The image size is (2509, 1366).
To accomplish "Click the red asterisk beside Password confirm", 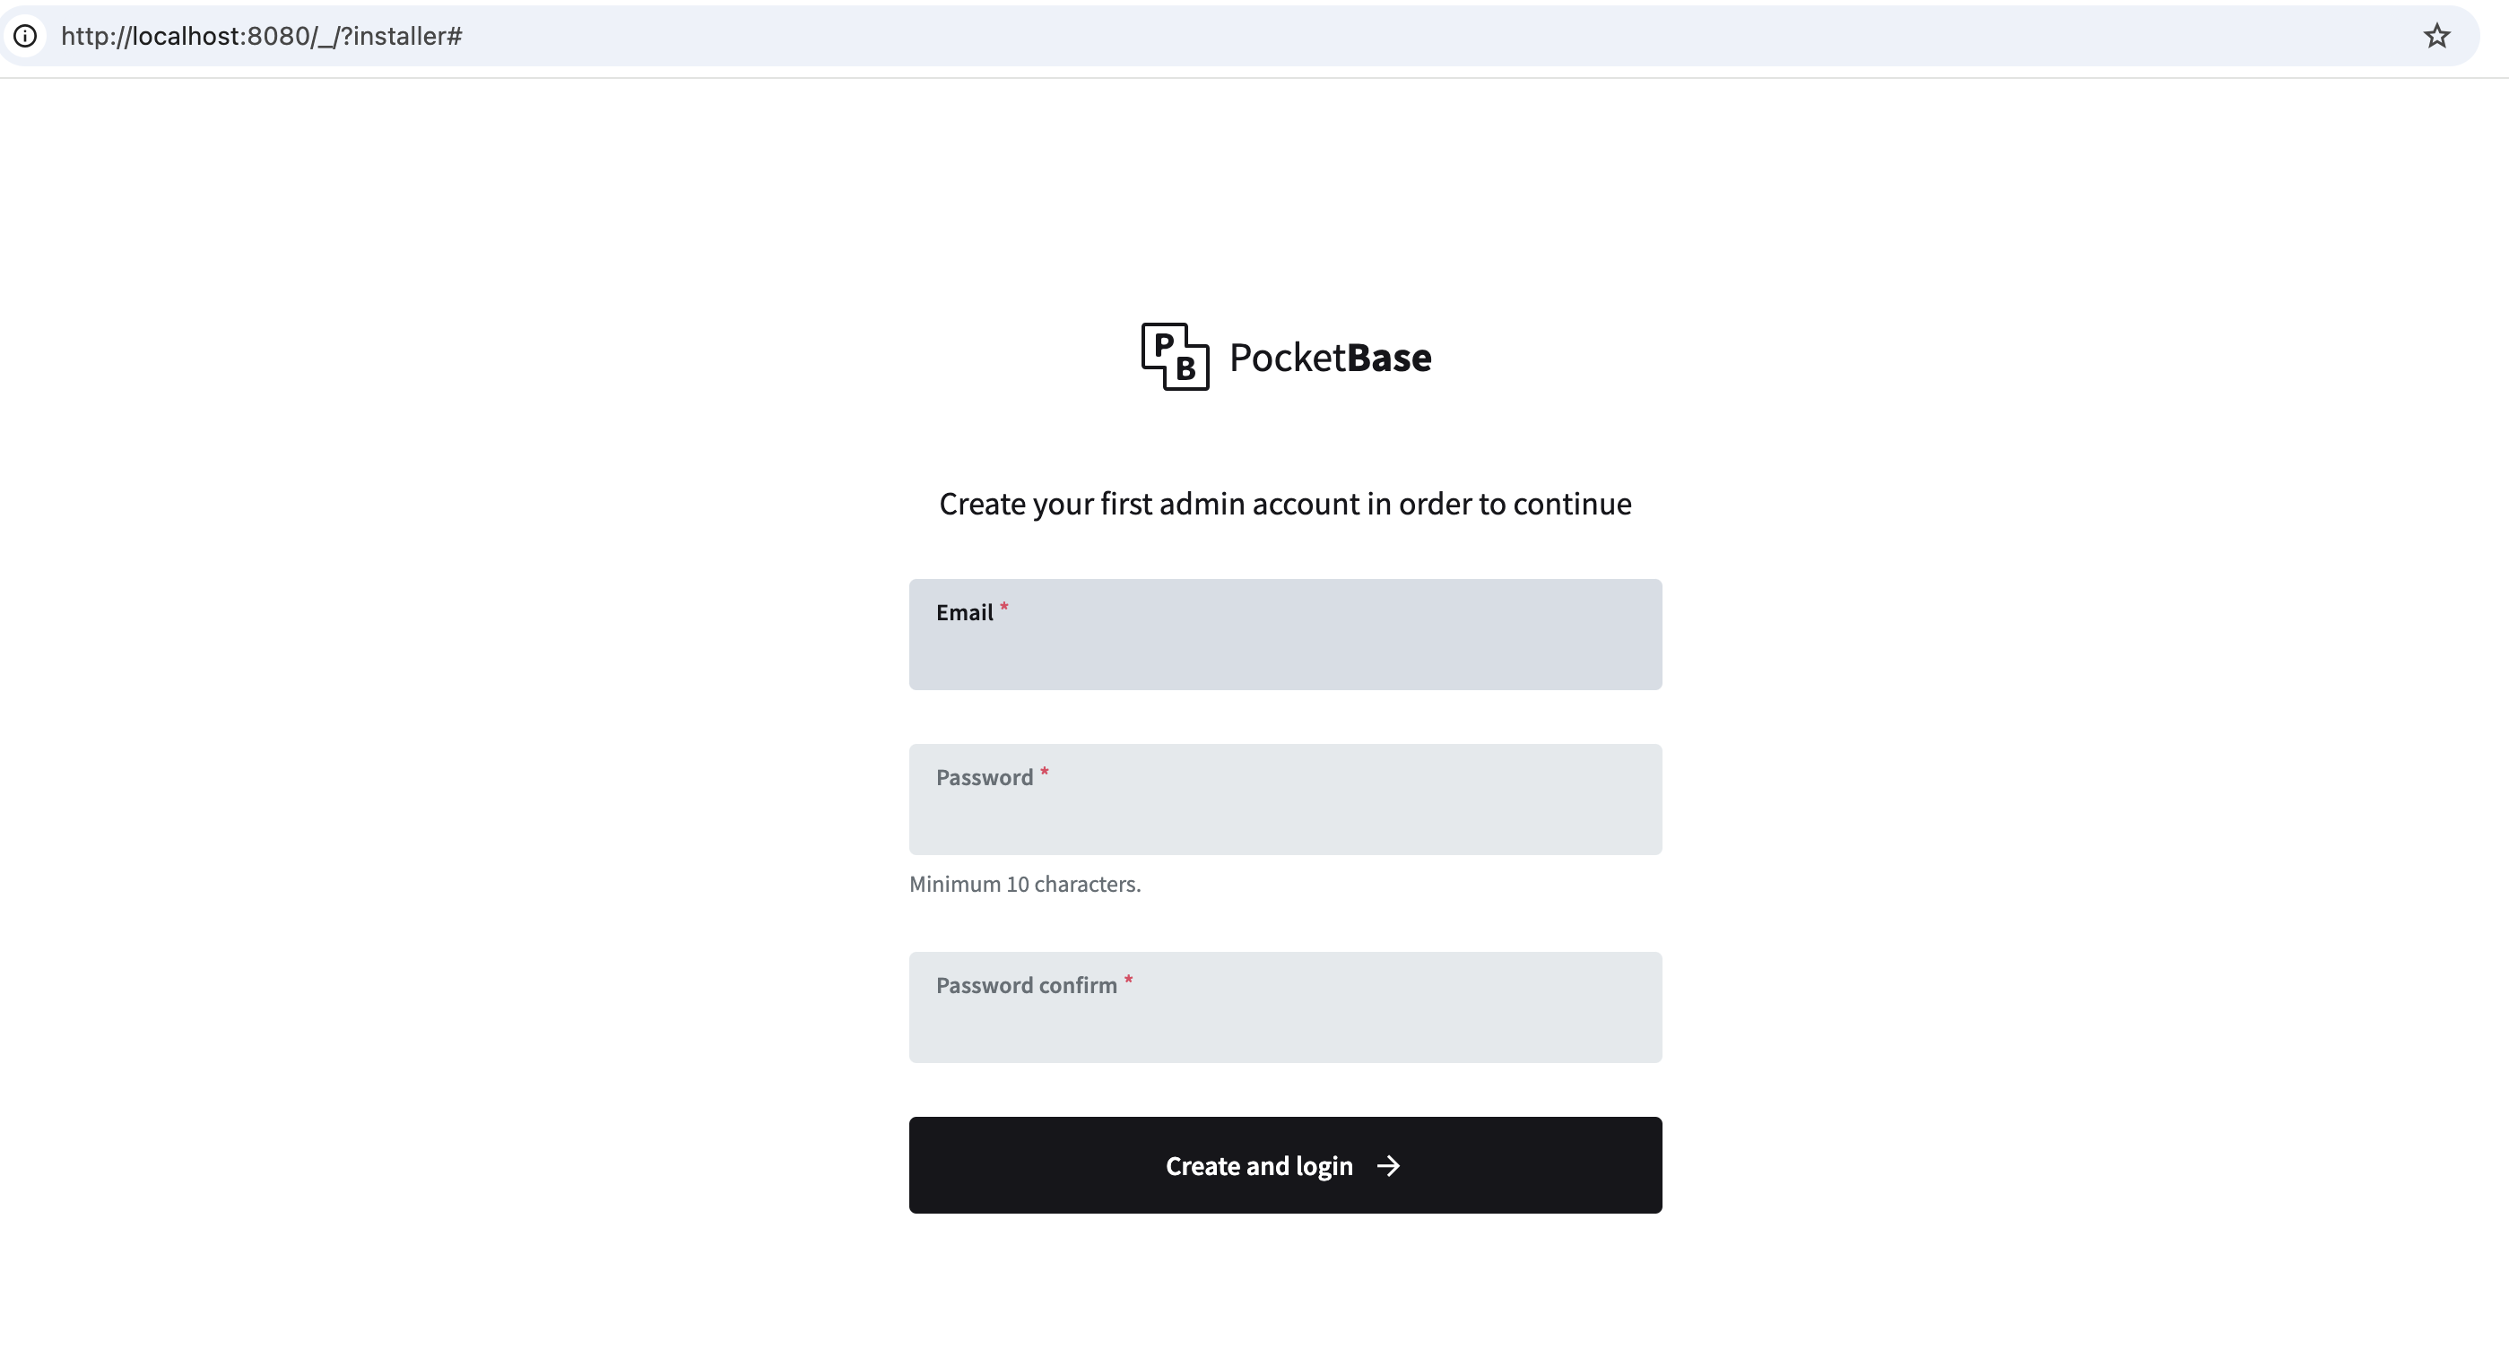I will coord(1128,980).
